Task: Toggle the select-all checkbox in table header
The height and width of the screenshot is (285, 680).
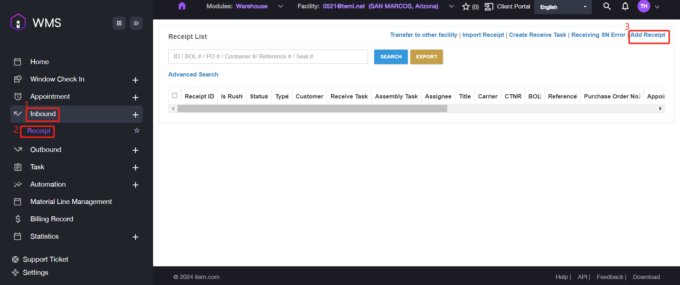Action: [175, 96]
